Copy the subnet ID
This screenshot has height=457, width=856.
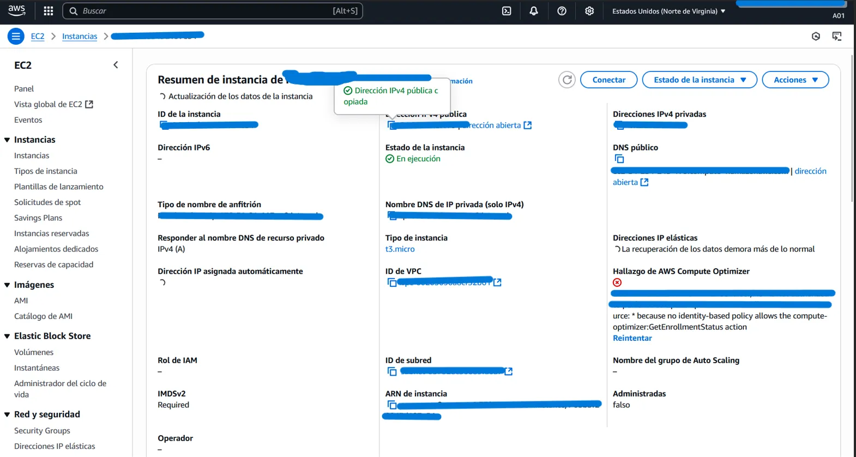coord(391,371)
